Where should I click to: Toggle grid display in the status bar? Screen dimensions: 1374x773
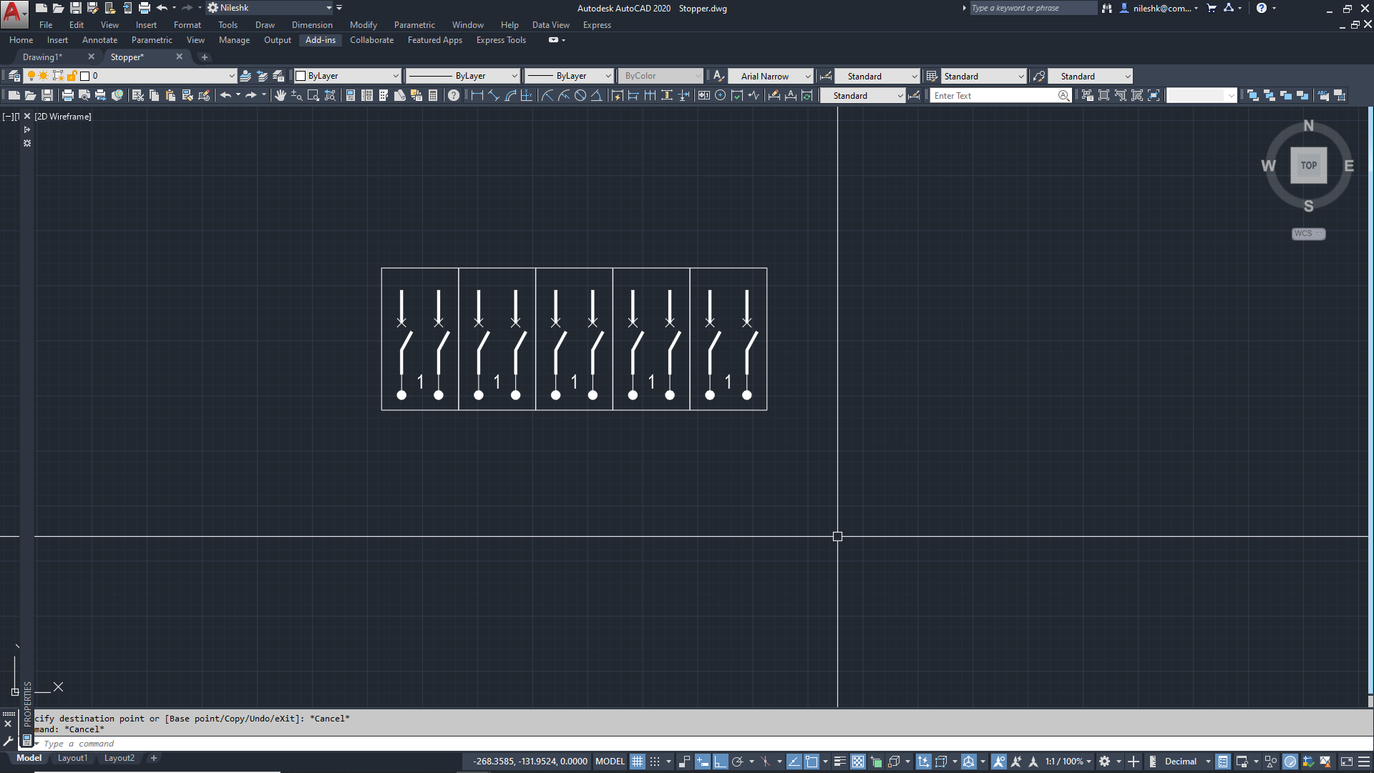click(x=637, y=761)
